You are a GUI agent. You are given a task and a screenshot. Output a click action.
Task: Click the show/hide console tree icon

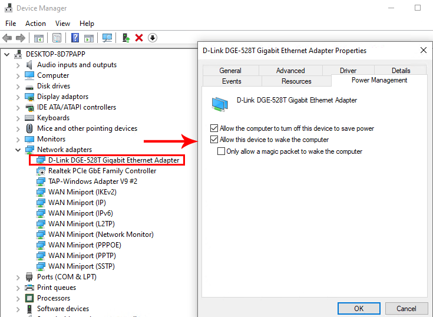[39, 38]
